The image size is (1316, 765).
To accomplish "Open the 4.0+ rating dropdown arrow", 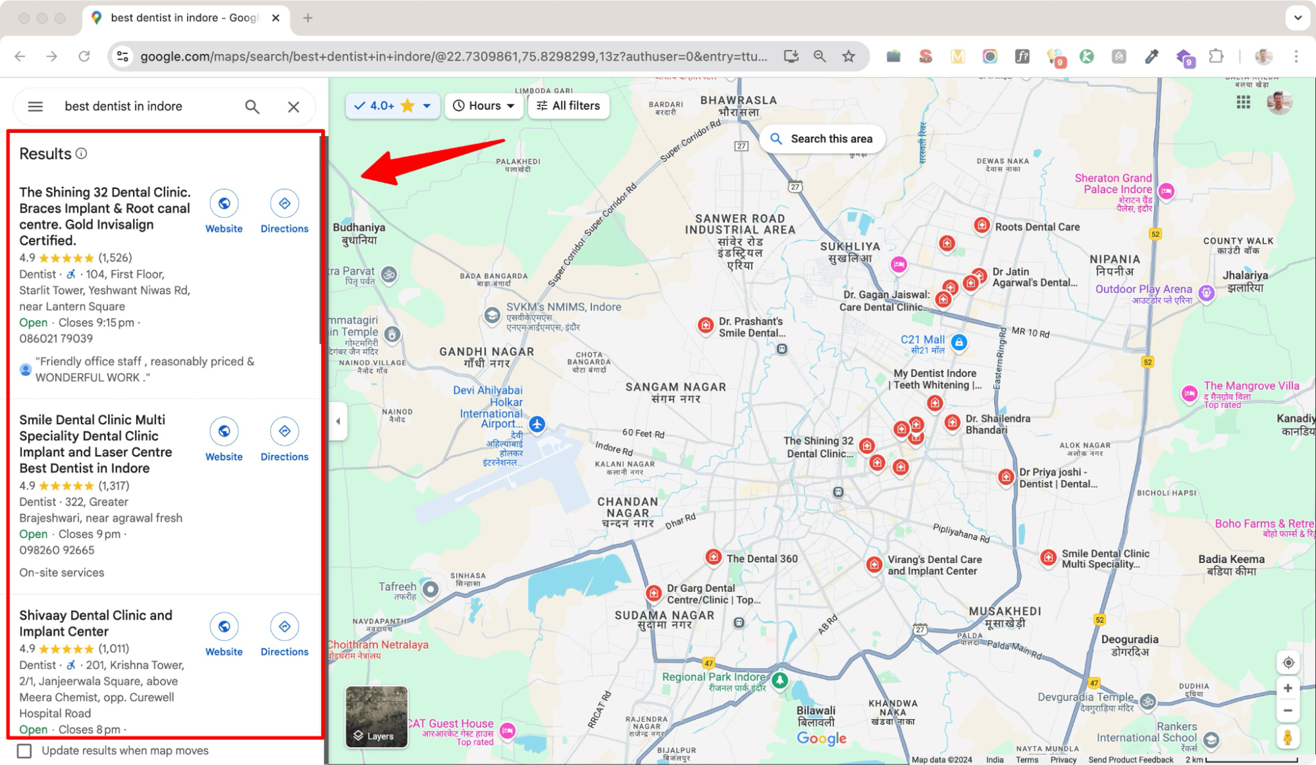I will pos(427,106).
